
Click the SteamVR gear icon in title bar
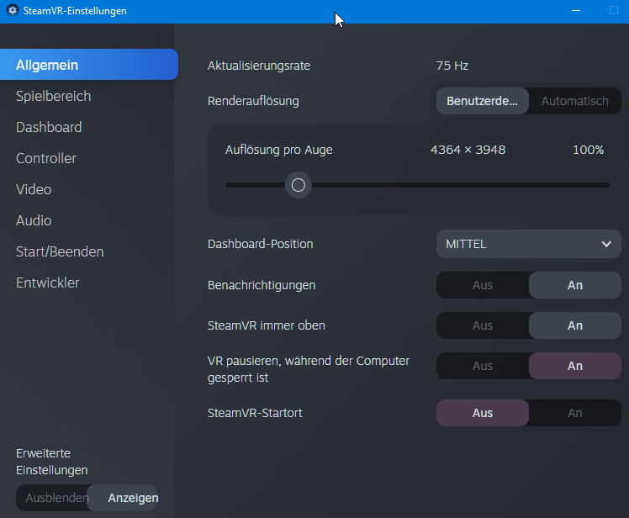click(13, 10)
